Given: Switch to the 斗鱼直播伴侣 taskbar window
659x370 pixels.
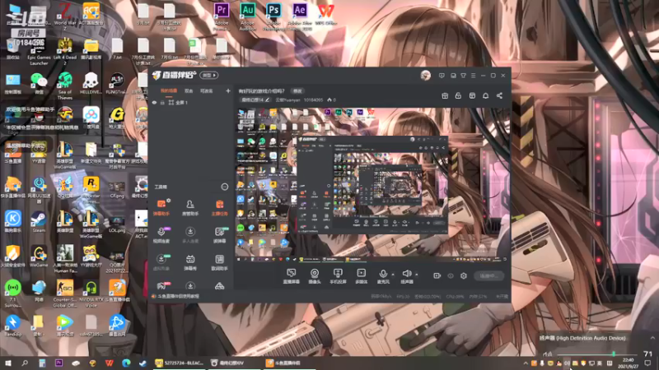Looking at the screenshot, I should (290, 363).
